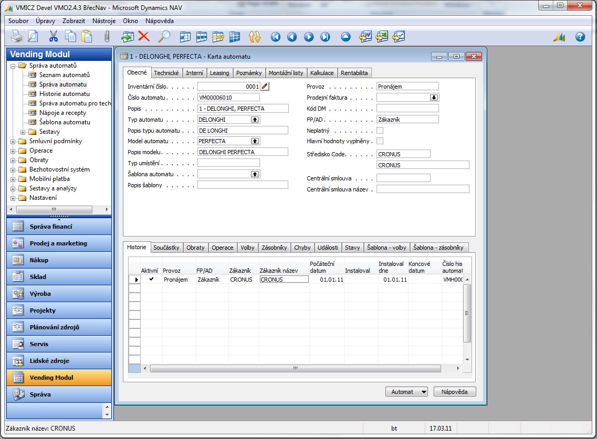This screenshot has width=597, height=439.
Task: Select Nápoje a recepty tree item
Action: pos(62,113)
